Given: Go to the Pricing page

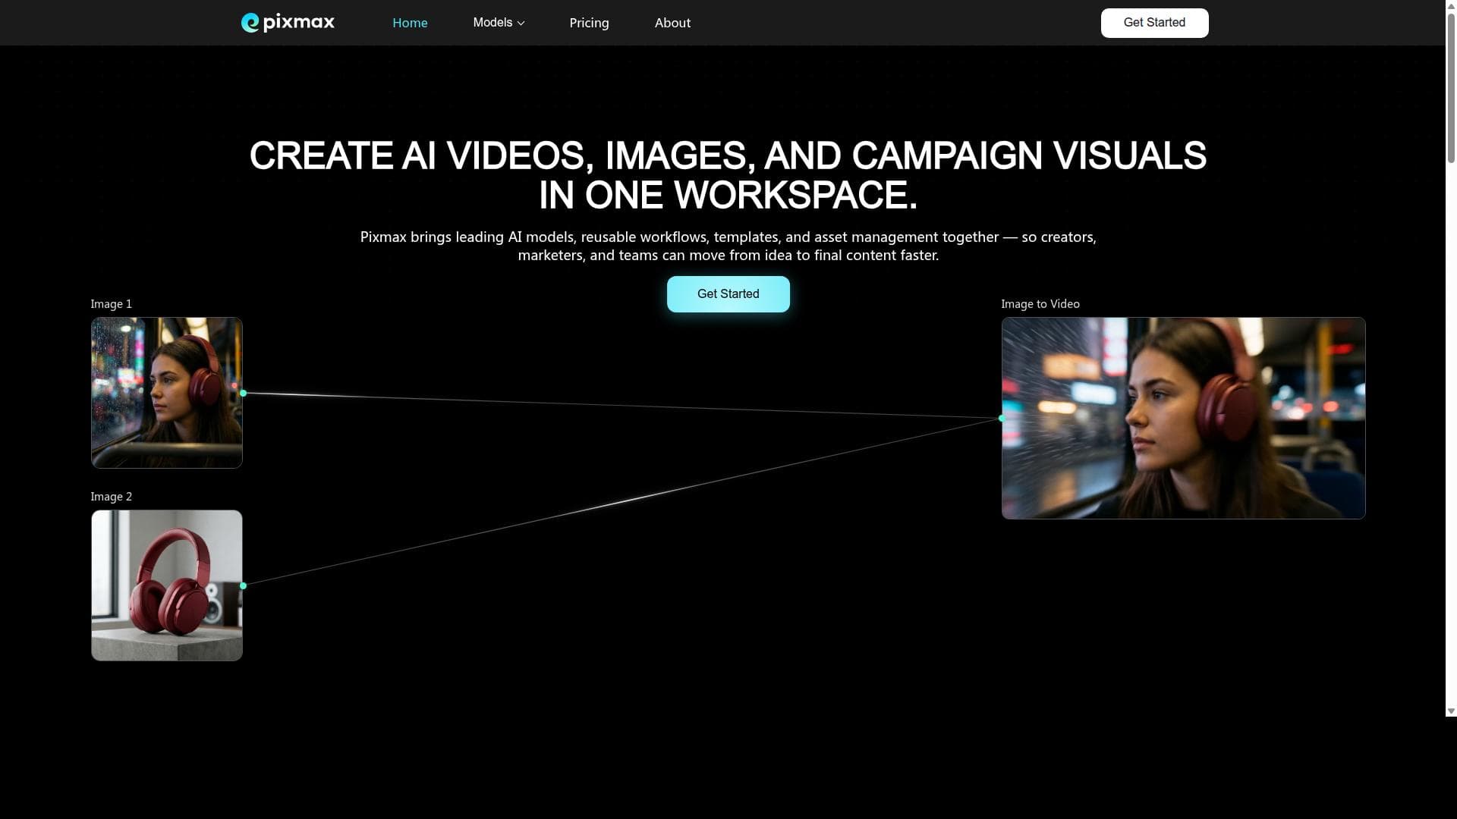Looking at the screenshot, I should pyautogui.click(x=589, y=23).
